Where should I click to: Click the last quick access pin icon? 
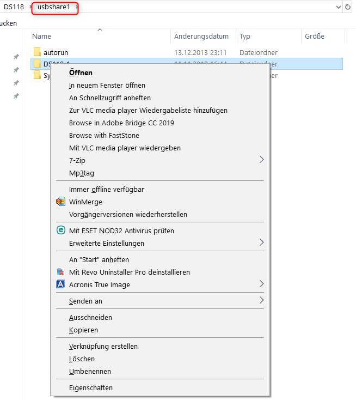click(x=16, y=96)
